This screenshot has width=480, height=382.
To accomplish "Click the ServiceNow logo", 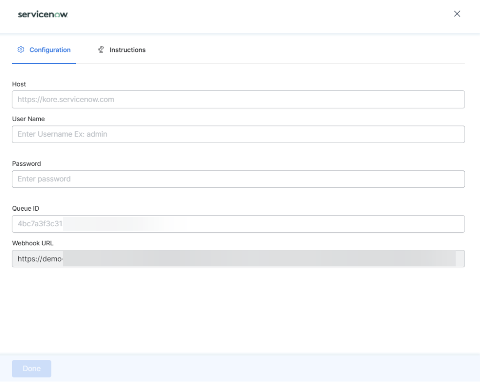I will point(43,14).
